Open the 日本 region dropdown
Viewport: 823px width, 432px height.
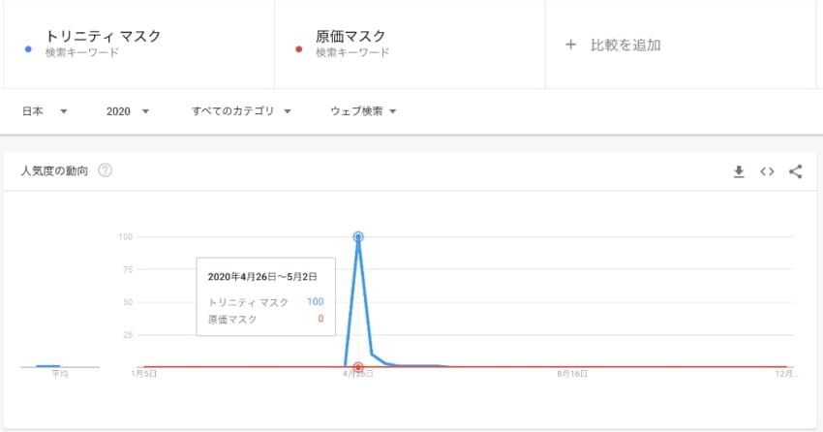pos(45,111)
